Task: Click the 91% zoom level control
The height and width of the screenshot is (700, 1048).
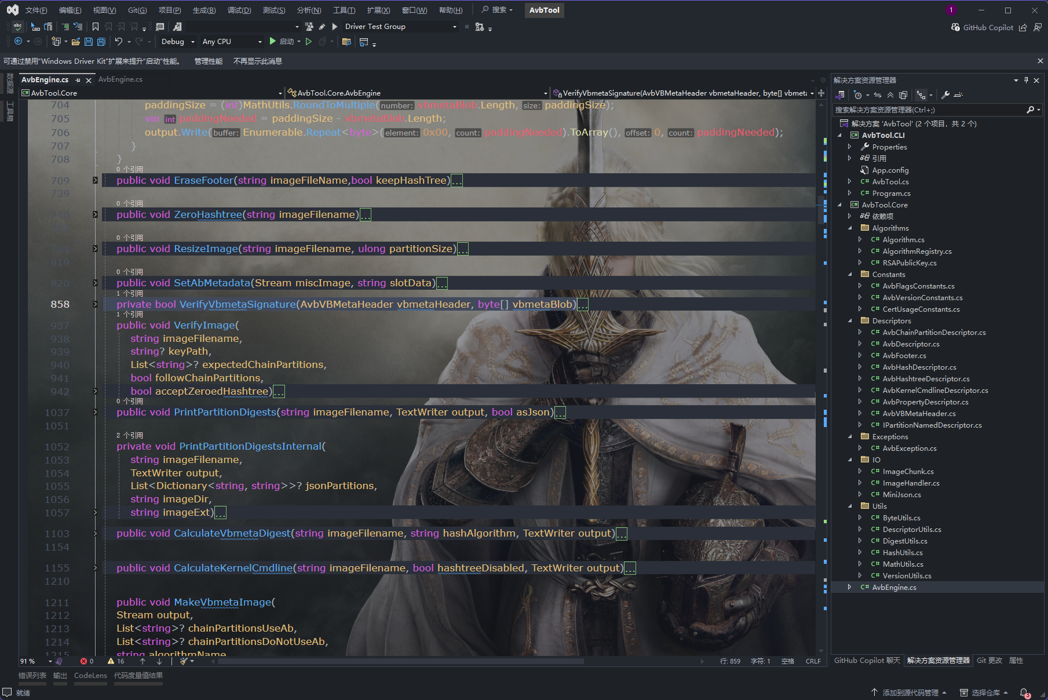Action: [27, 661]
